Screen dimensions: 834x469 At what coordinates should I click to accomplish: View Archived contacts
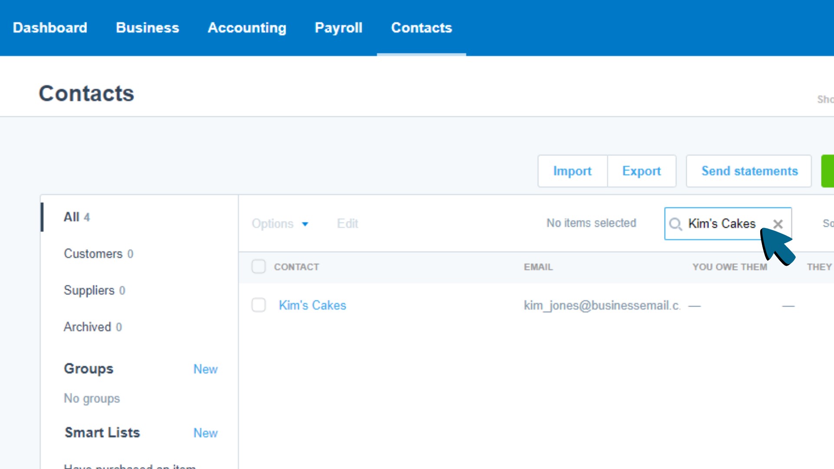pyautogui.click(x=87, y=327)
